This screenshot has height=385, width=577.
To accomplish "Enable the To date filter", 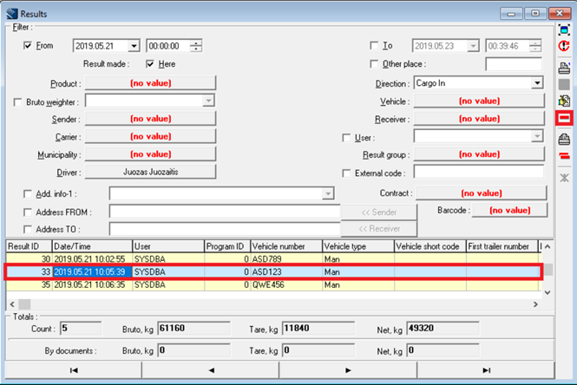I will [x=374, y=46].
